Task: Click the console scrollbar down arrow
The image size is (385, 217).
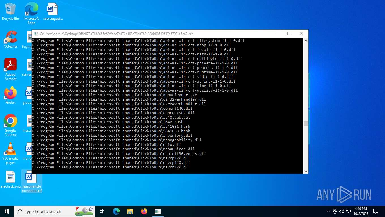Action: 306,171
